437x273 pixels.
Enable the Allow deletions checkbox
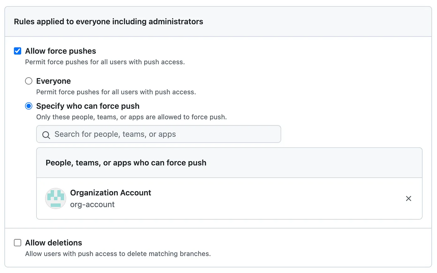tap(17, 242)
